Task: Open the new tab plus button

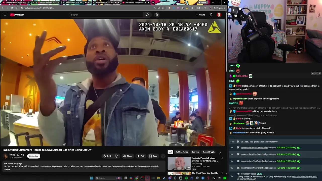Action: [x=153, y=3]
